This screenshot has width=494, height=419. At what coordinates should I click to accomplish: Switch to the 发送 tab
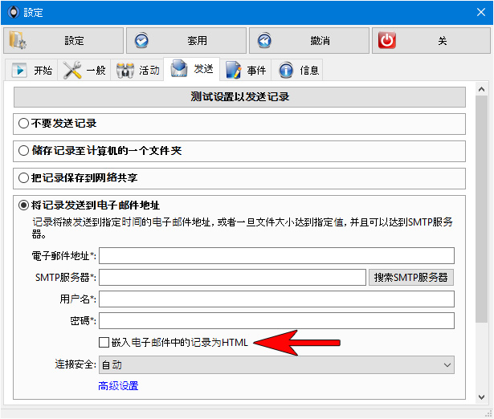191,69
